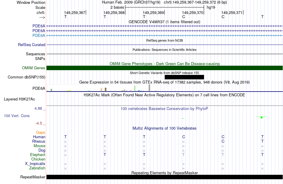The width and height of the screenshot is (283, 184).
Task: Click the GENCODE V49lift37 track title
Action: [164, 22]
